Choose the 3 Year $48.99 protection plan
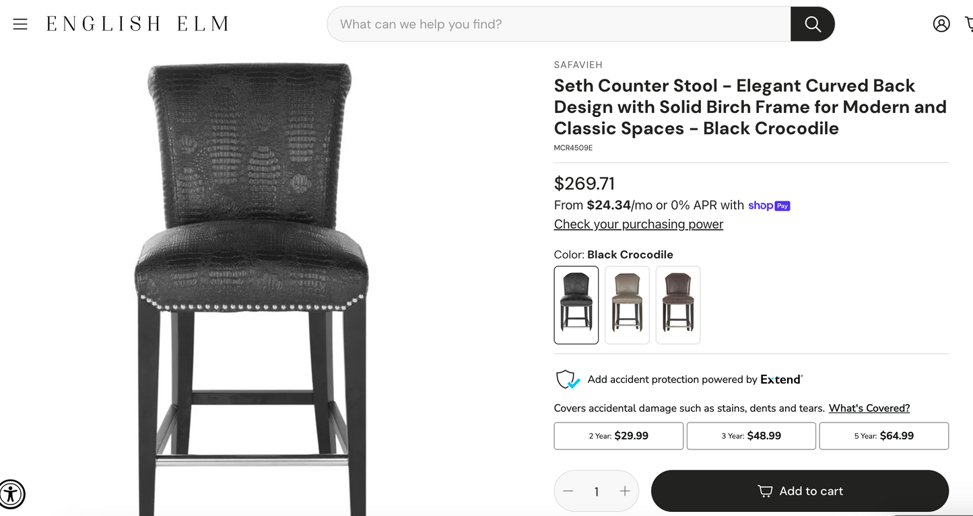 click(751, 436)
